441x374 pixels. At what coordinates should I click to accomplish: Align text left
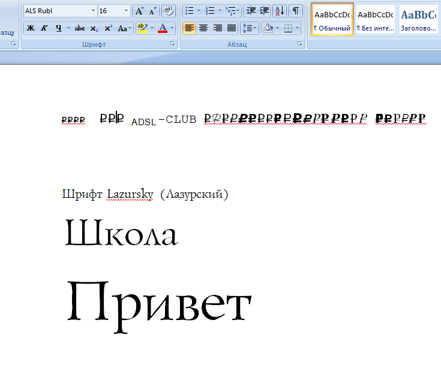[x=189, y=28]
